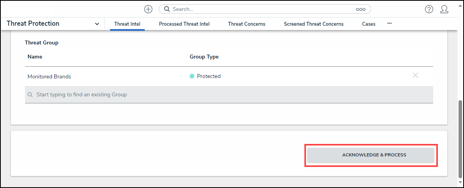The image size is (464, 188).
Task: Open advanced search options ellipsis
Action: [x=360, y=9]
